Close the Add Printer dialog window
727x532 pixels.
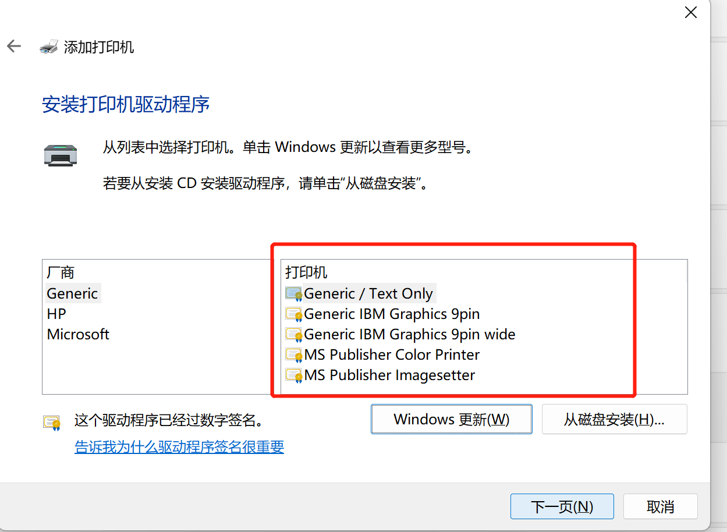point(691,12)
